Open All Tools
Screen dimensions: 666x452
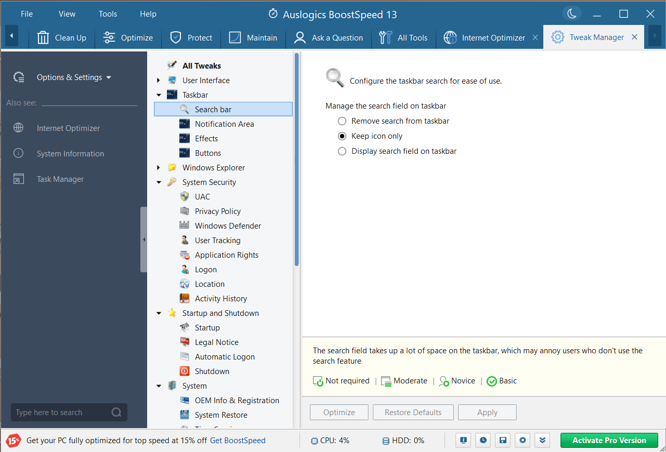click(404, 37)
